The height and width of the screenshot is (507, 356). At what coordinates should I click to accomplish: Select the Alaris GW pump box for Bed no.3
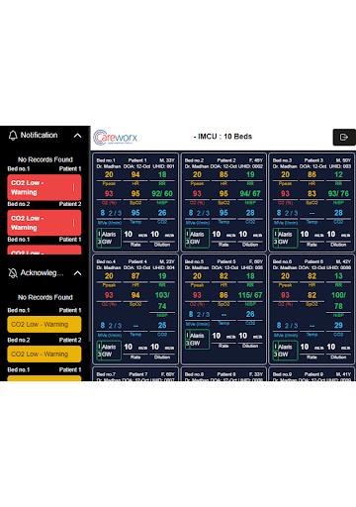click(x=286, y=238)
